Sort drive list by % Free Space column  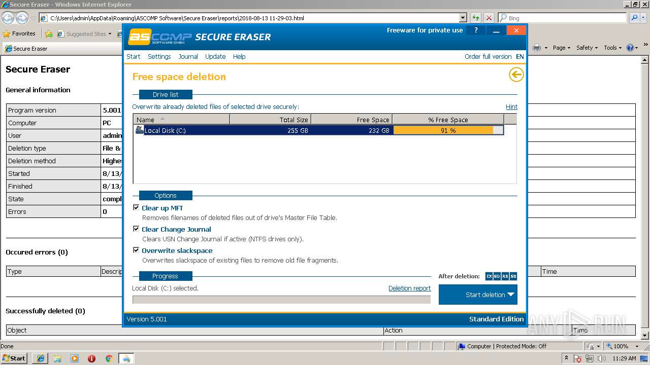(x=448, y=120)
